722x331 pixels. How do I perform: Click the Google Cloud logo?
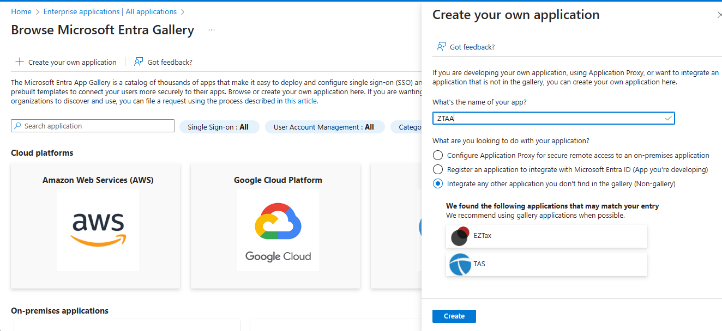point(278,232)
